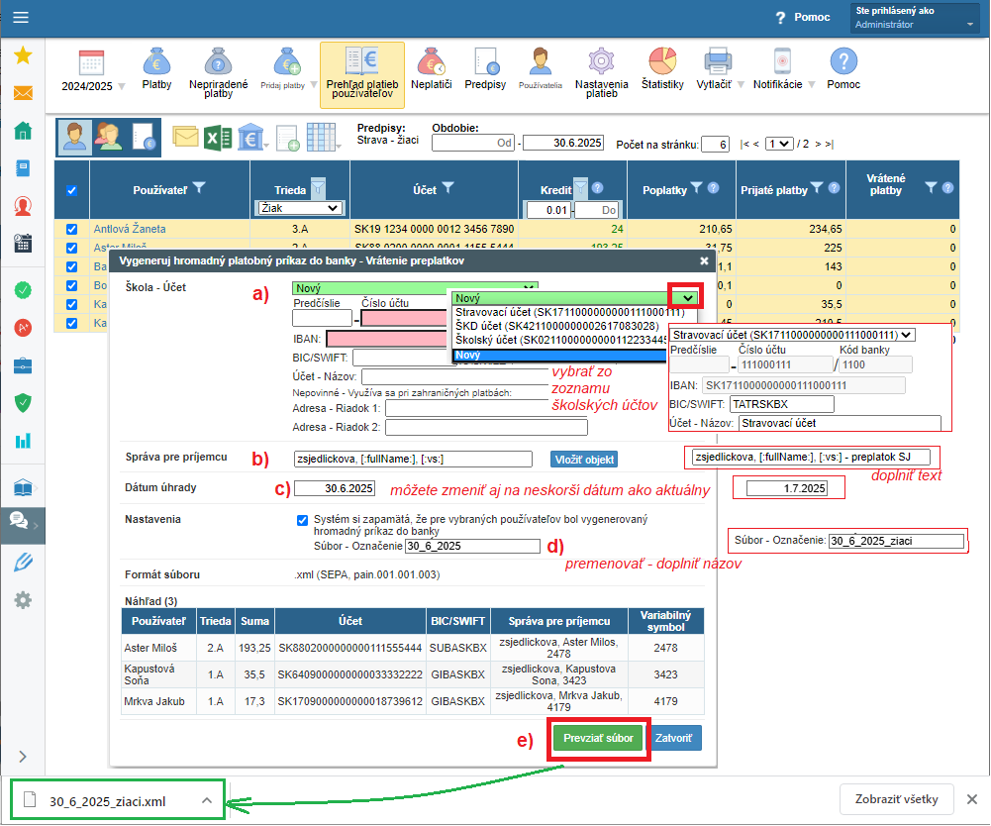Open Predpisy from the toolbar

485,68
